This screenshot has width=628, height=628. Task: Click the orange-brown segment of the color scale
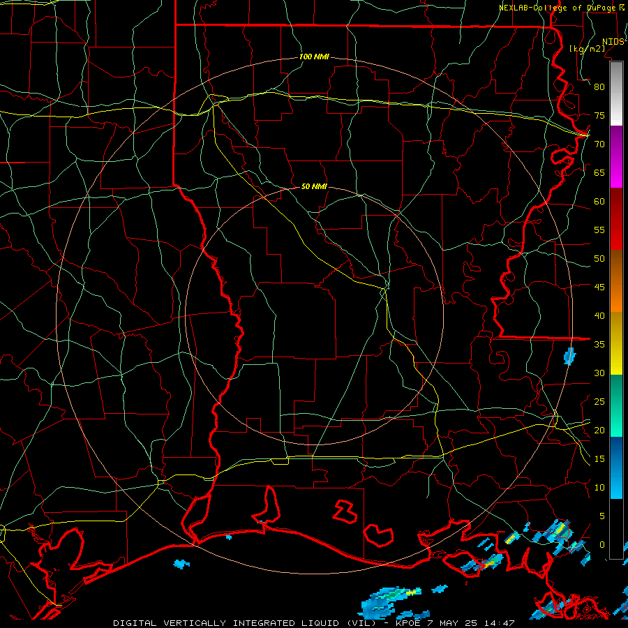point(616,281)
